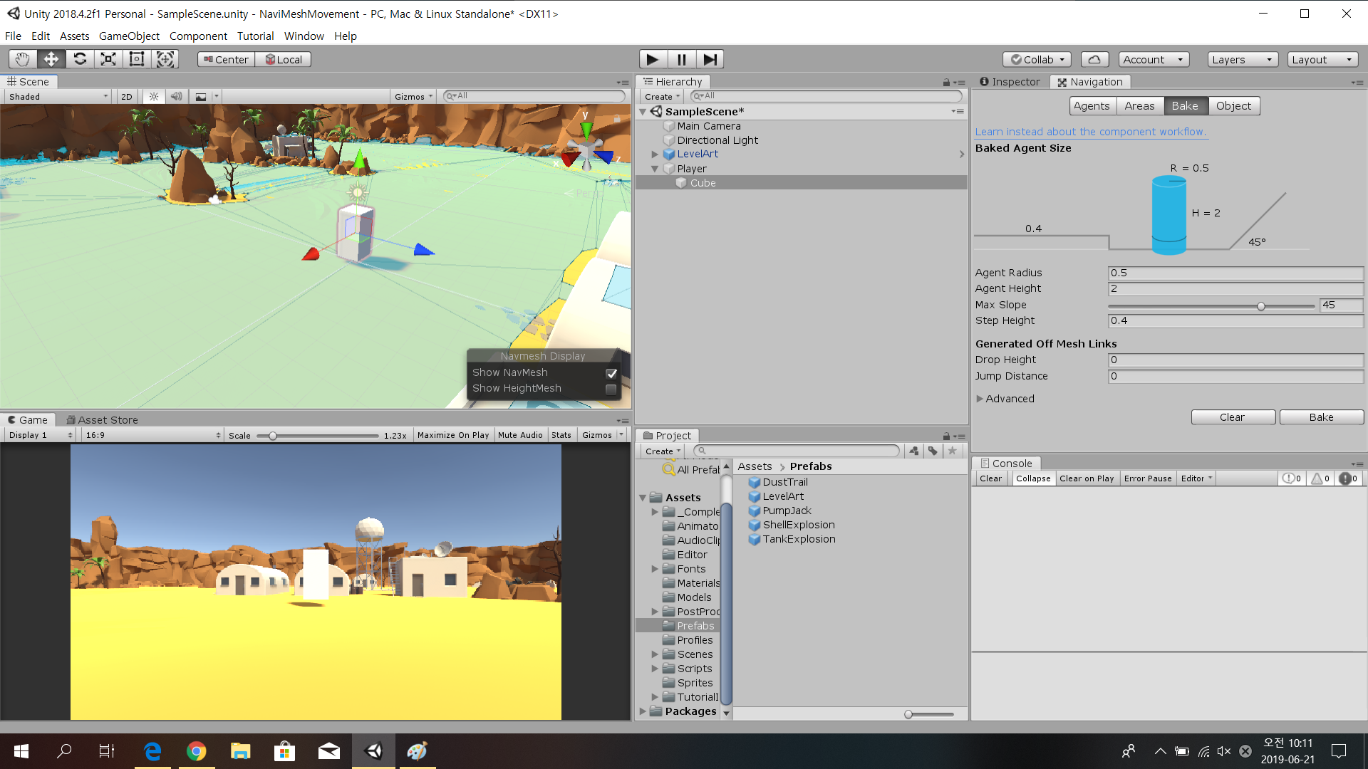Toggle scene audio speaker icon

(177, 96)
